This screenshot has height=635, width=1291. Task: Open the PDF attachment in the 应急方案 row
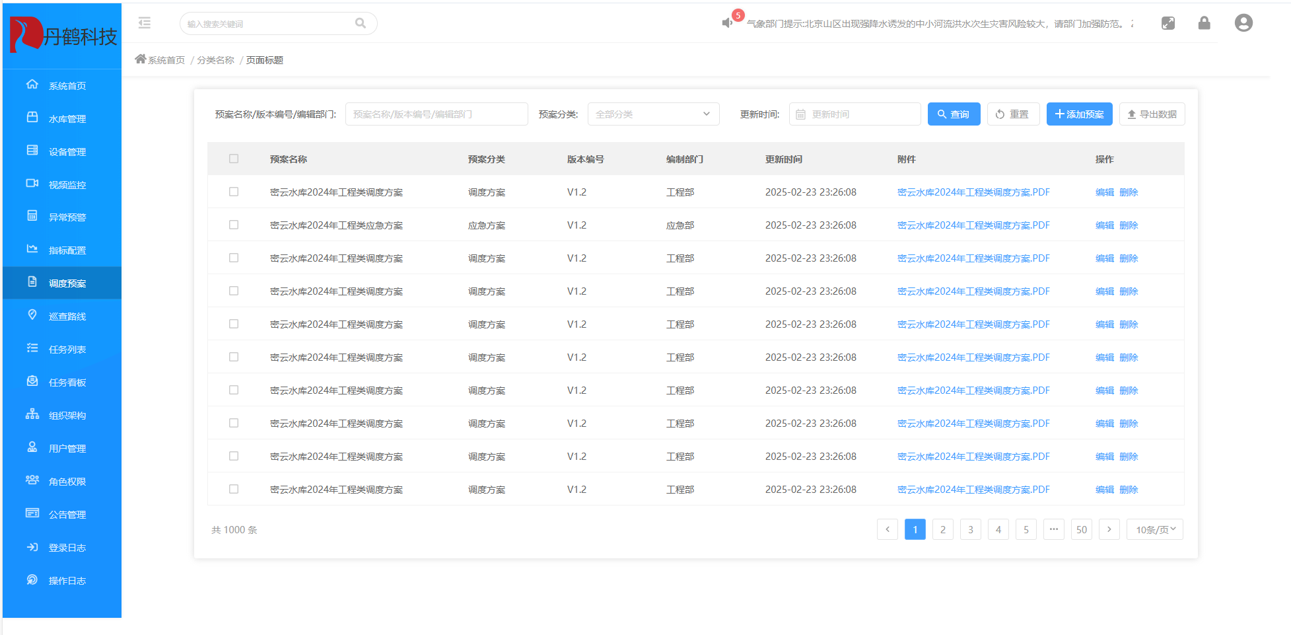click(973, 225)
